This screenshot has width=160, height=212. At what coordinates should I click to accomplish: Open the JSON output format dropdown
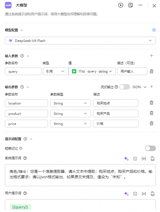(x=139, y=87)
